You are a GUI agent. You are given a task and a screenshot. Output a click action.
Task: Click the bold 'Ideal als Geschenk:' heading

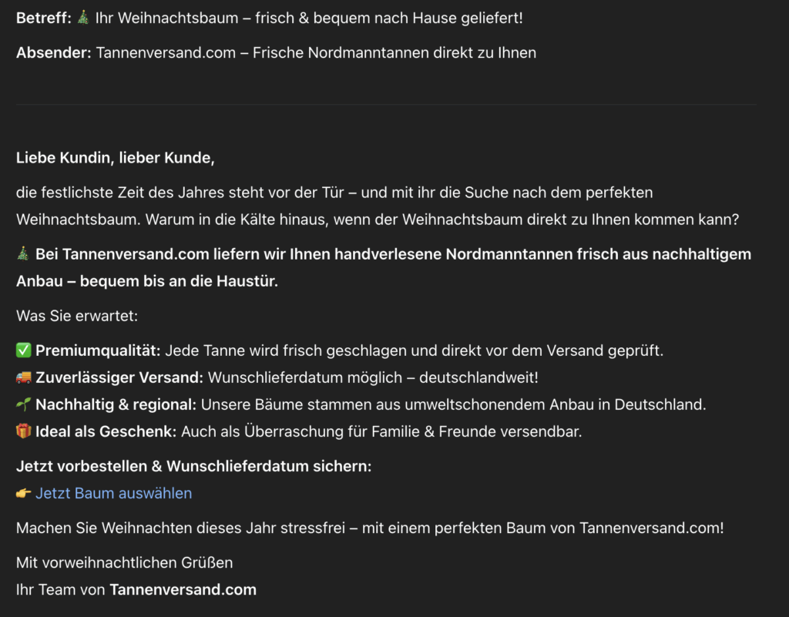tap(106, 431)
